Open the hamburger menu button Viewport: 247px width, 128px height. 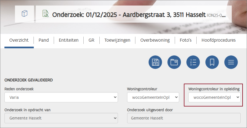tap(231, 62)
